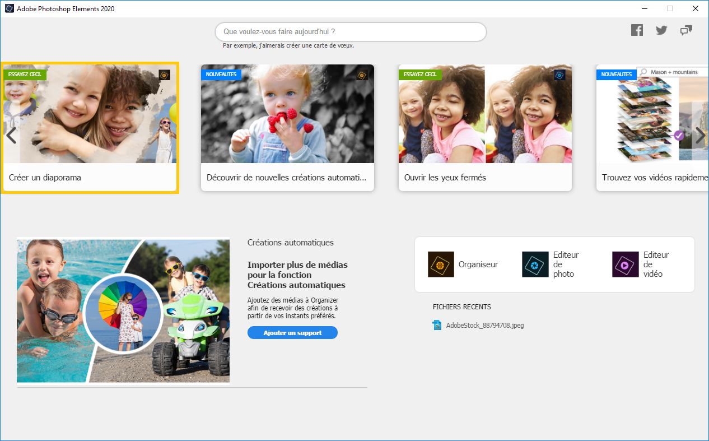Viewport: 709px width, 441px height.
Task: Open the Créer un diaporama card
Action: (x=90, y=128)
